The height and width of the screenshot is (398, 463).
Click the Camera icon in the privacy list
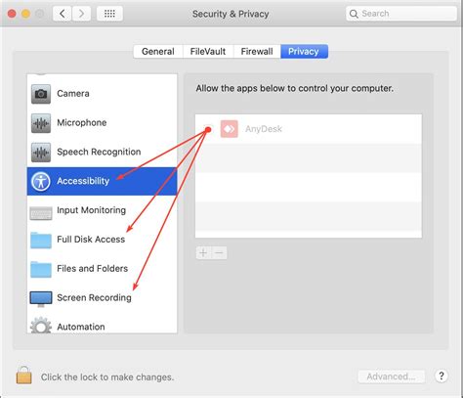(x=41, y=94)
